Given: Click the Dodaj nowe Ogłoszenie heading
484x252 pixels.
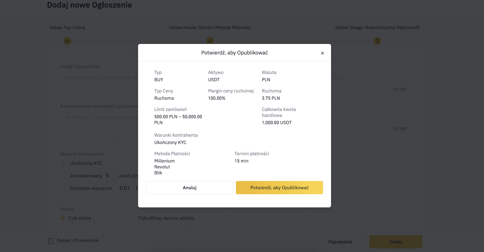Looking at the screenshot, I should (x=90, y=5).
